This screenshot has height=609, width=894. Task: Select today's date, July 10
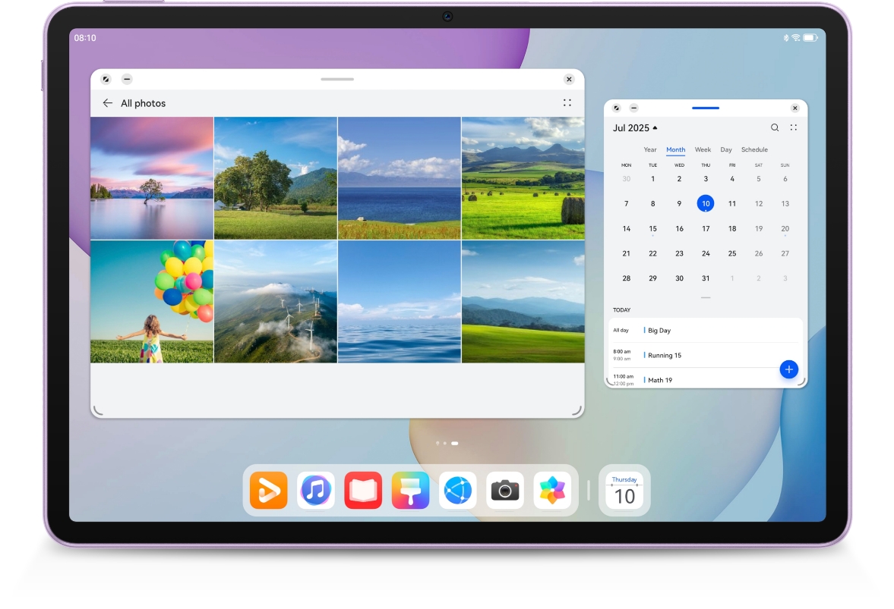point(705,203)
